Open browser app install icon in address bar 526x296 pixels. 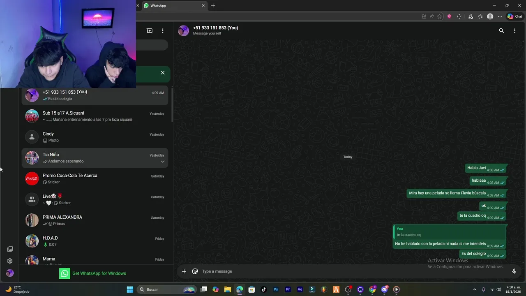coord(424,16)
